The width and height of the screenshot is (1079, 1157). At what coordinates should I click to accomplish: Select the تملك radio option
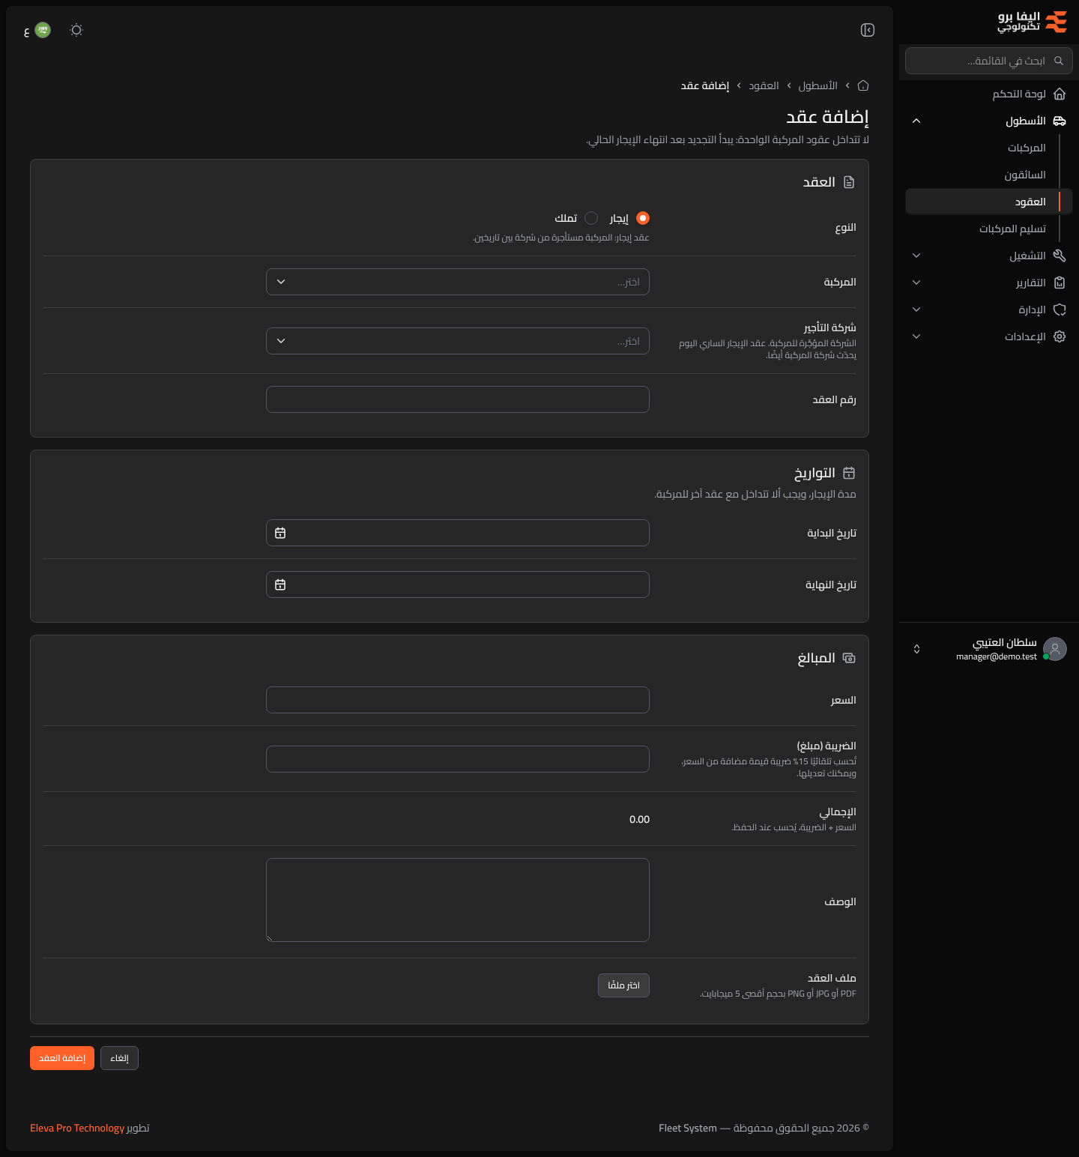591,218
